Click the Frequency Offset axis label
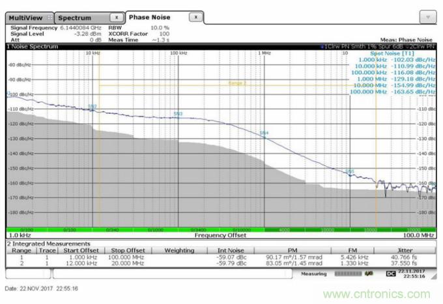443x304 pixels. point(221,235)
